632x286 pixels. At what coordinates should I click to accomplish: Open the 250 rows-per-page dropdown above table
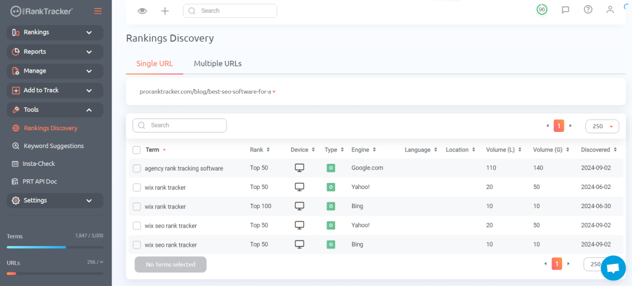tap(602, 126)
